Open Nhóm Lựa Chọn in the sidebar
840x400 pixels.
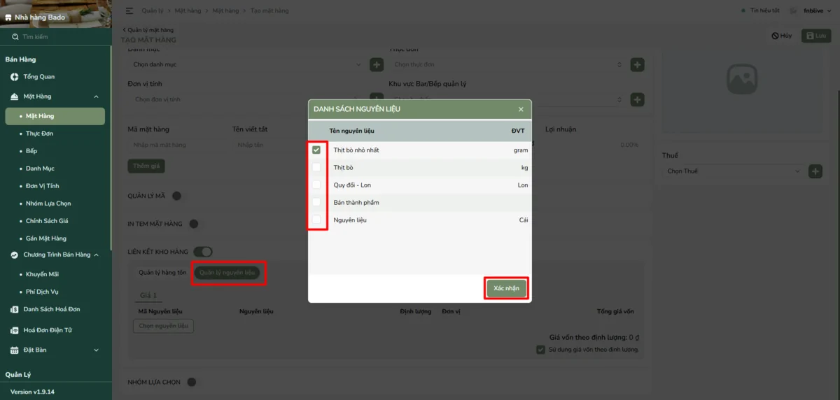48,203
